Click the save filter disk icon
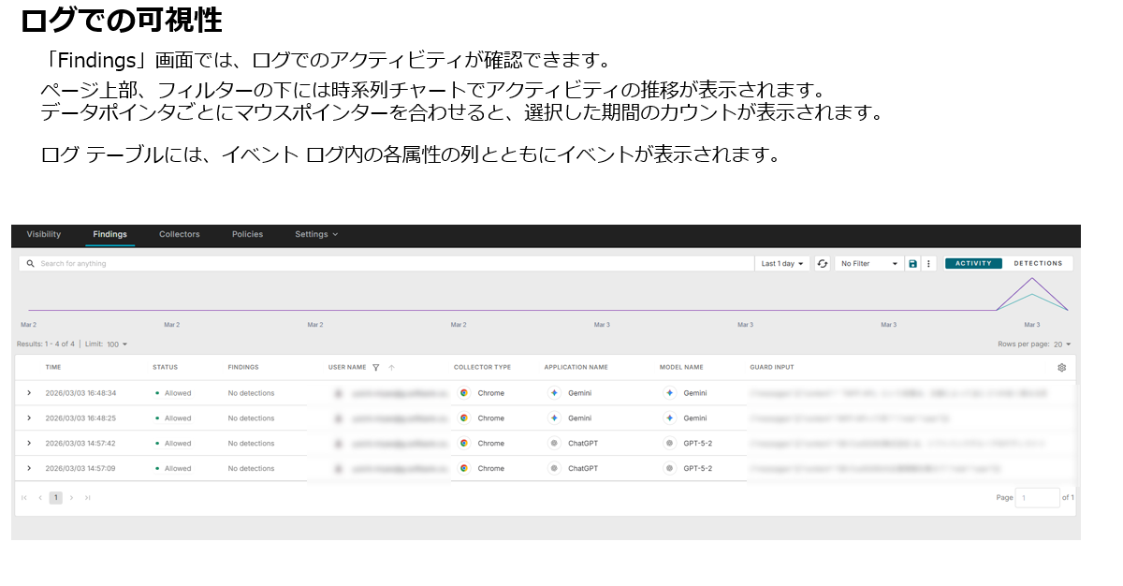The height and width of the screenshot is (586, 1123). [x=912, y=264]
